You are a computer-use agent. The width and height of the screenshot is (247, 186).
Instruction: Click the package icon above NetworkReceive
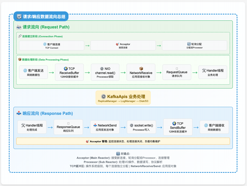(141, 69)
